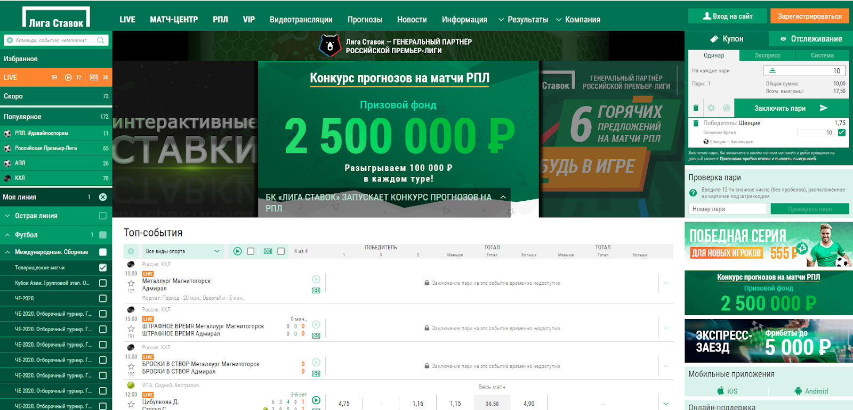The width and height of the screenshot is (853, 410).
Task: Click the circle-slash icon in the coupon toolbar
Action: pyautogui.click(x=727, y=108)
